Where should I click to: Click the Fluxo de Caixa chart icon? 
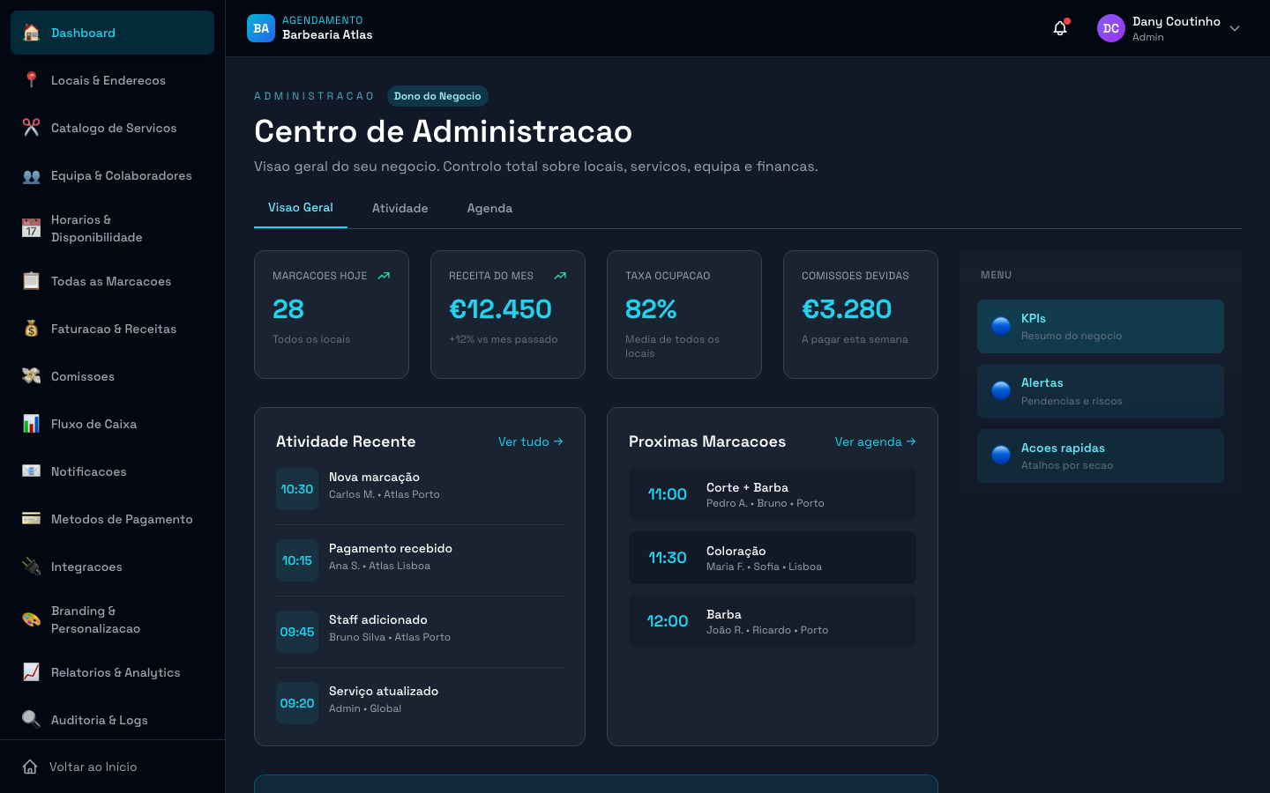point(31,424)
